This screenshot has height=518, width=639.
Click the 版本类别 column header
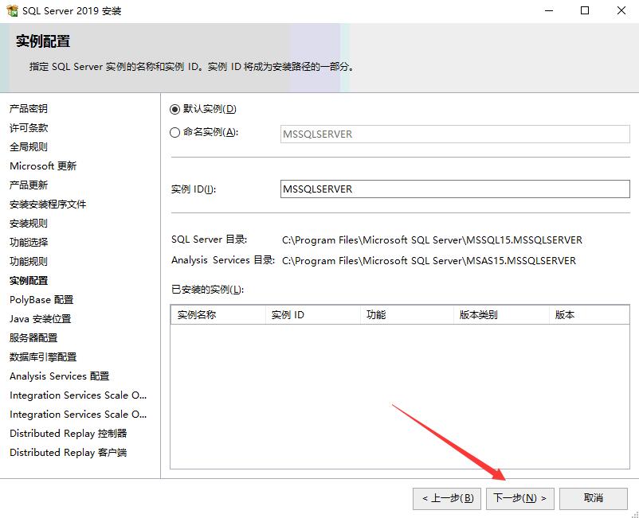(501, 314)
